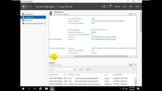
Task: Click the Properties scrollbar right arrow
Action: [136, 56]
